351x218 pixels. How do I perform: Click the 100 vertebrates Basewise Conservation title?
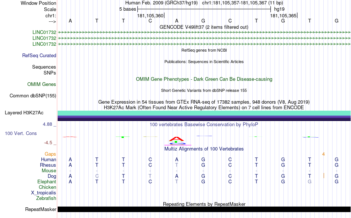coord(204,125)
